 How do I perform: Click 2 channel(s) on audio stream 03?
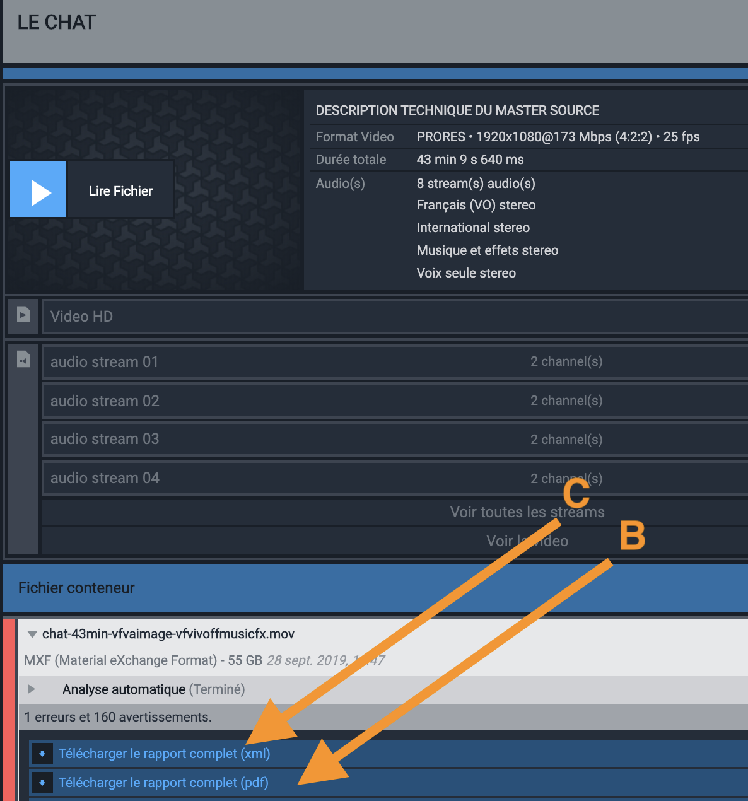tap(566, 440)
